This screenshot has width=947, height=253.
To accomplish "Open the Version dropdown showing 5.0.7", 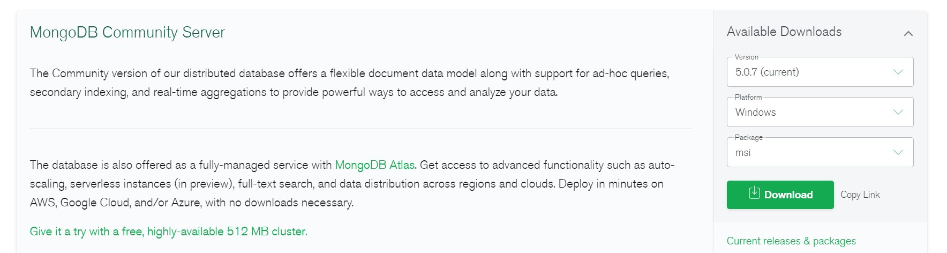I will 820,72.
